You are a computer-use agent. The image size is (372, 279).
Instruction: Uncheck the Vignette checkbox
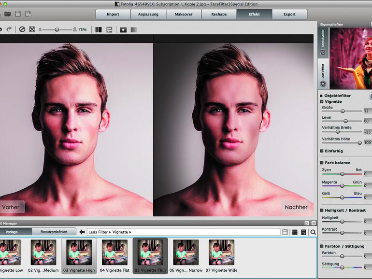coord(322,102)
